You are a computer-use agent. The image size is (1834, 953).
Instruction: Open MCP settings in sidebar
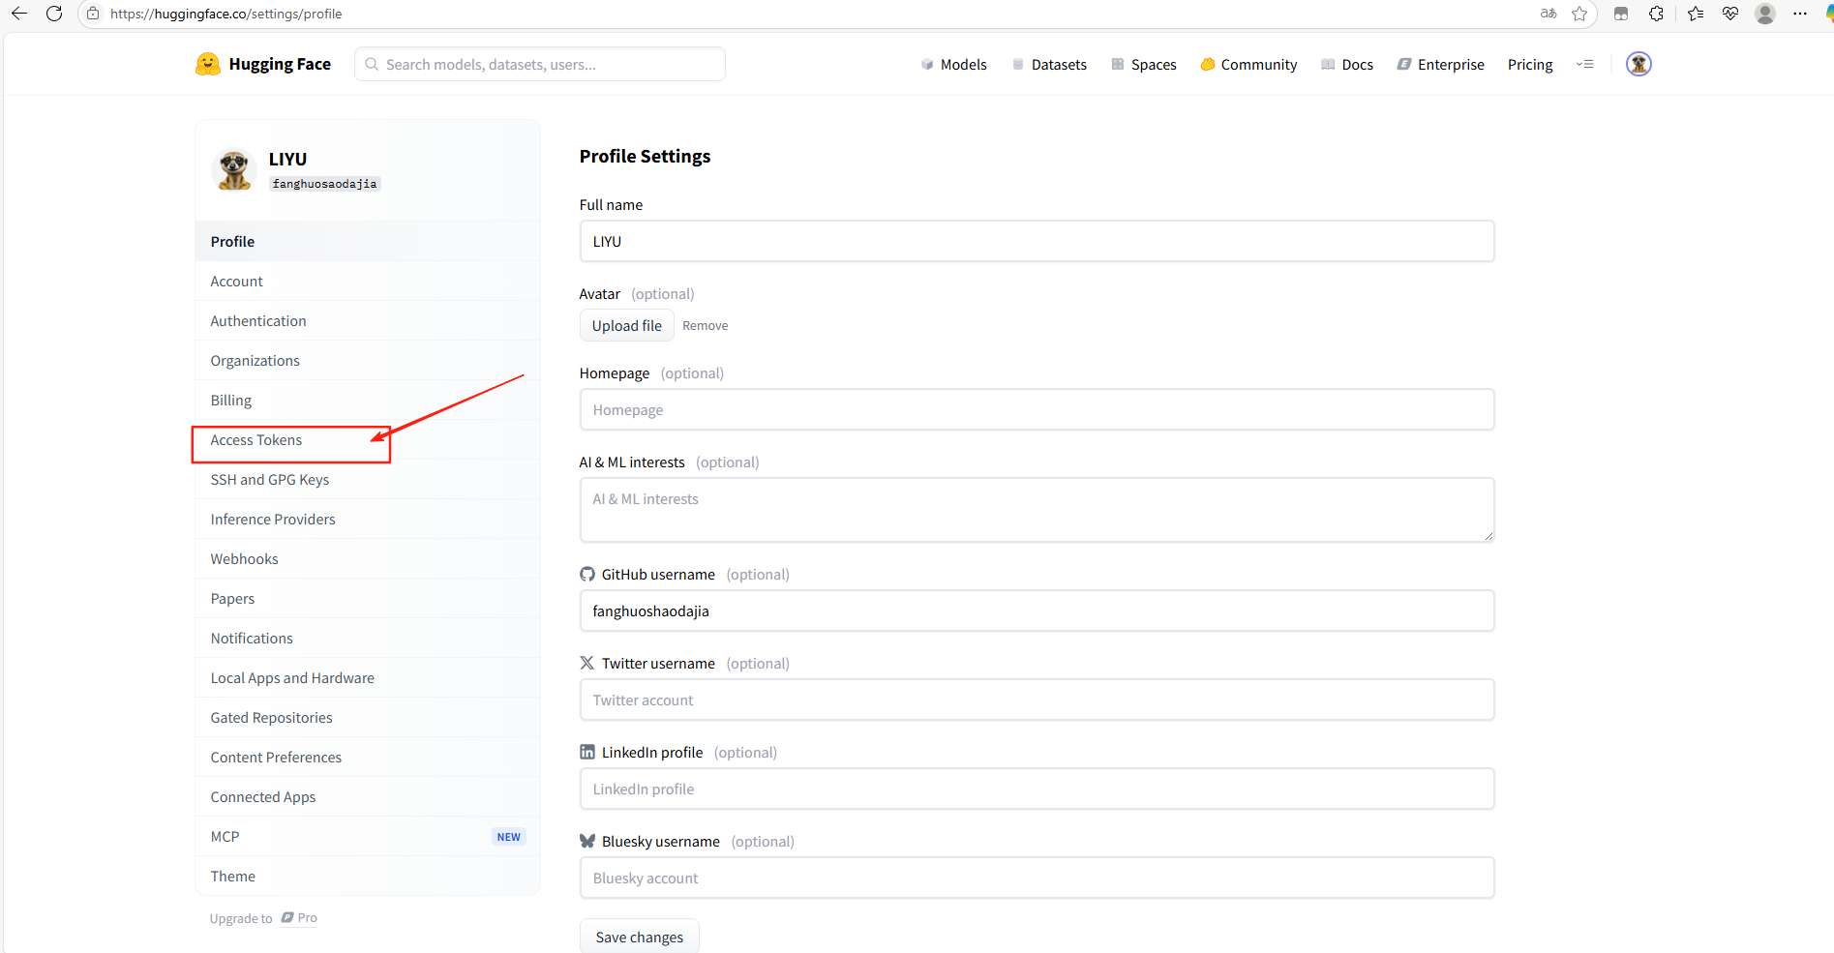pyautogui.click(x=368, y=836)
